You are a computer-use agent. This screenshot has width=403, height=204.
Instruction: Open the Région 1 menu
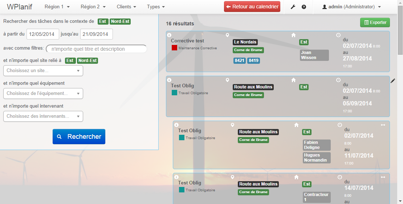pos(57,7)
